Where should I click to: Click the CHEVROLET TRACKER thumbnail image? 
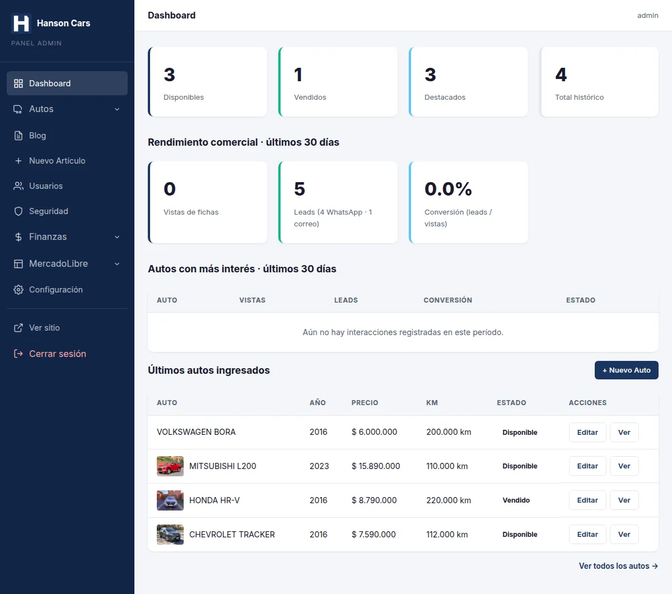pyautogui.click(x=170, y=535)
